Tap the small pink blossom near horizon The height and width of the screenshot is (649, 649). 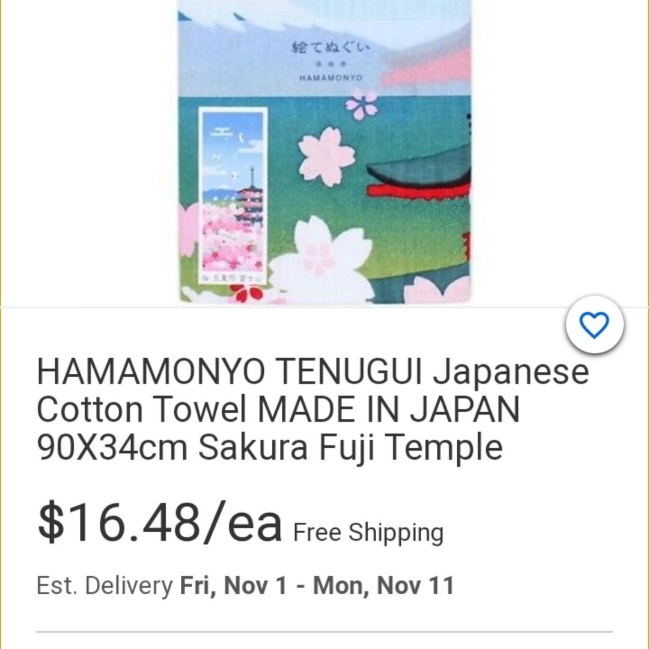pyautogui.click(x=362, y=105)
